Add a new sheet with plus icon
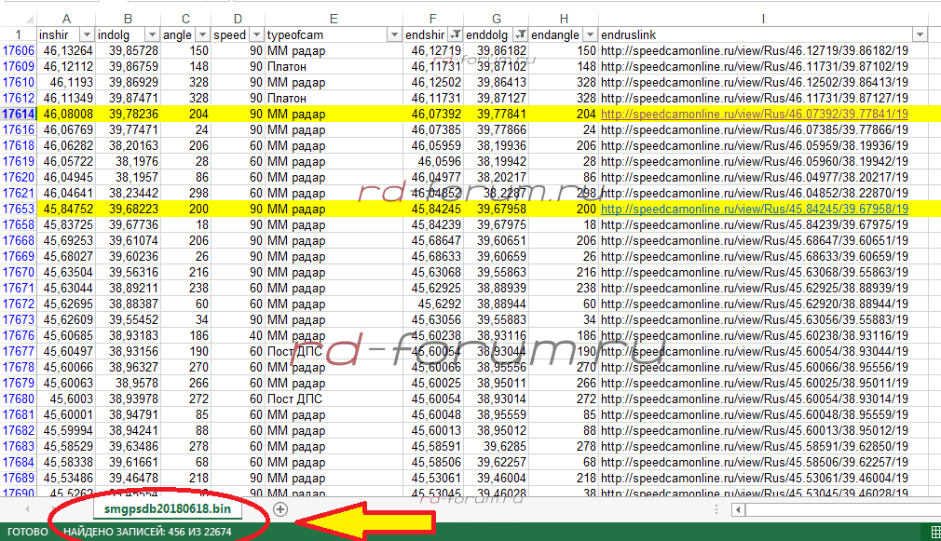 coord(280,509)
